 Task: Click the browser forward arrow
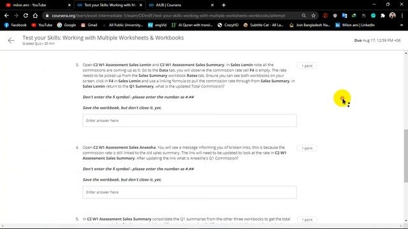pyautogui.click(x=16, y=15)
